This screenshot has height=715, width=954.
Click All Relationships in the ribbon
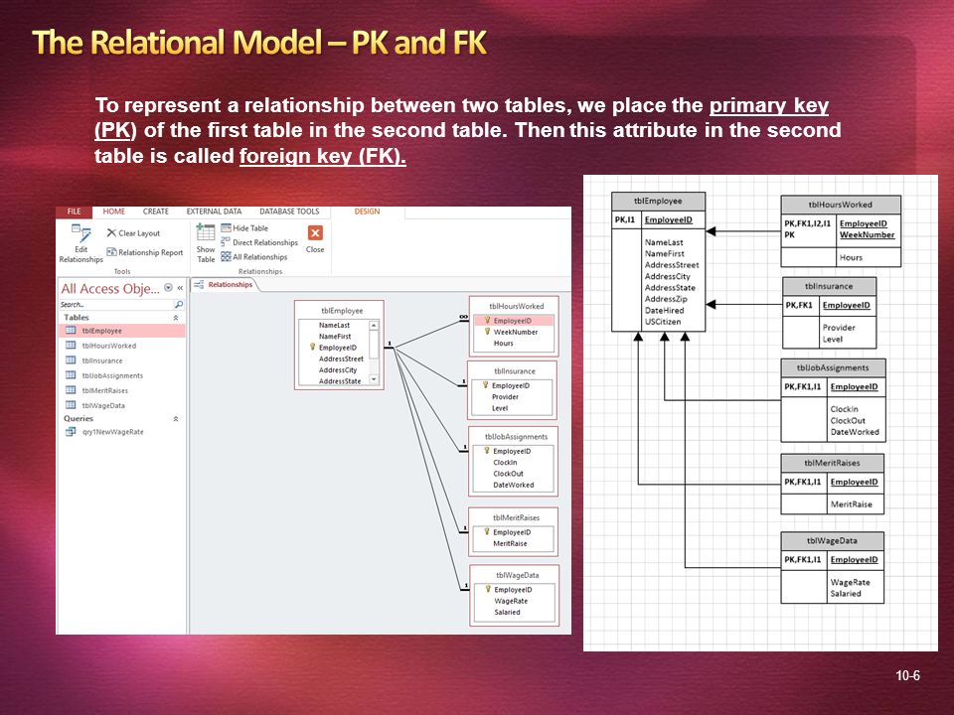[254, 256]
